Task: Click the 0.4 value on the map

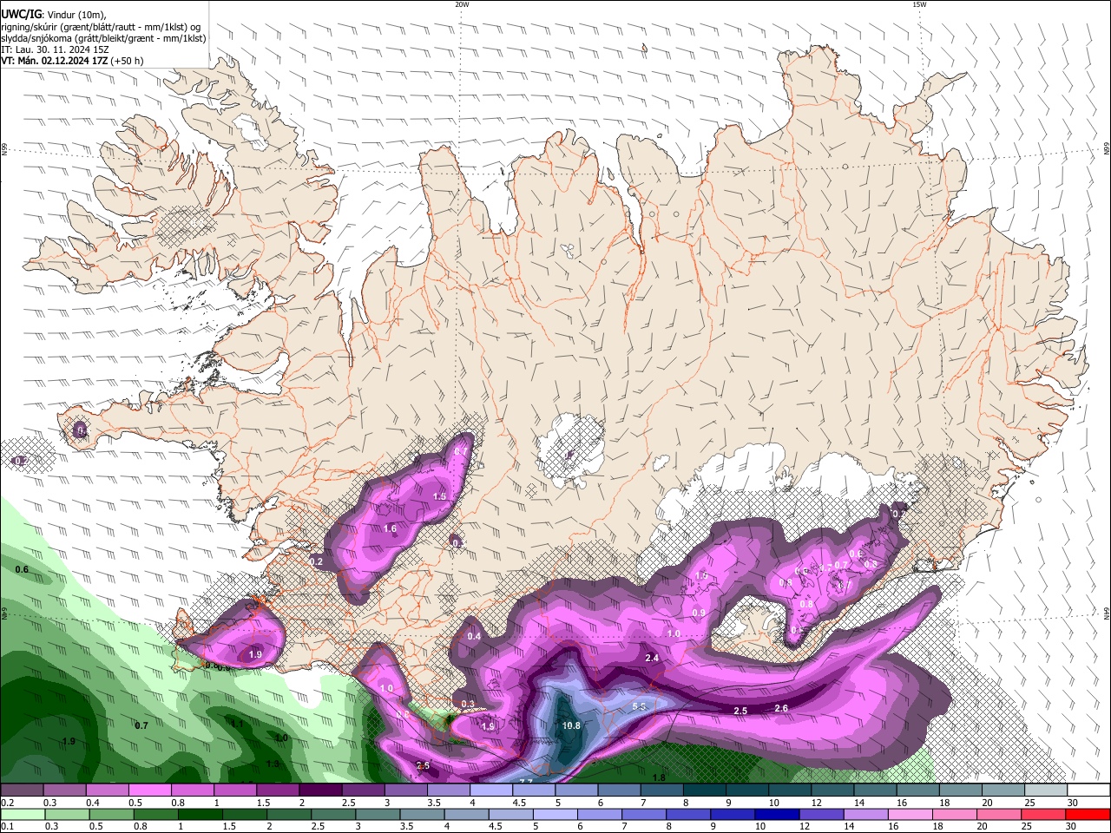Action: tap(474, 637)
